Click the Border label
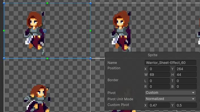This screenshot has width=200, height=112. (113, 80)
